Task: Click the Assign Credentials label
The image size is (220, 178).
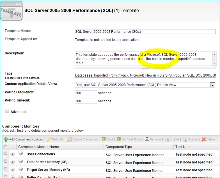Action: [85, 139]
